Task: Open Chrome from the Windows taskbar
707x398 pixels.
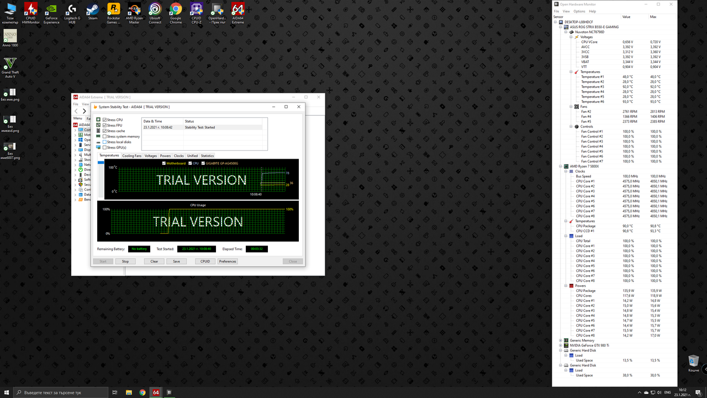Action: (143, 392)
